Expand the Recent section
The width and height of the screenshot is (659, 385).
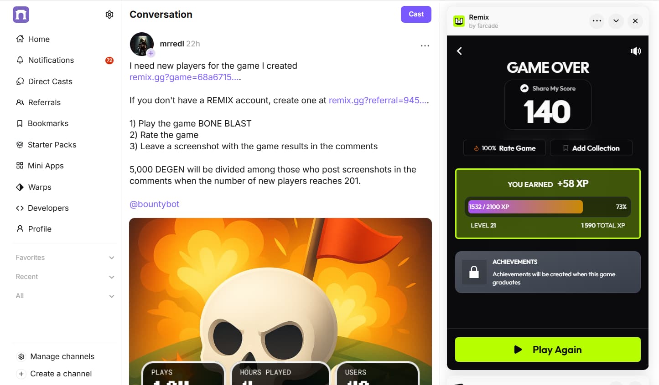coord(65,277)
